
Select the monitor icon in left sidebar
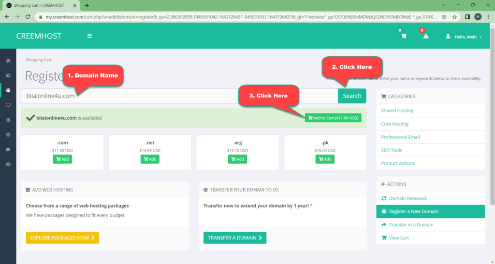[x=8, y=105]
